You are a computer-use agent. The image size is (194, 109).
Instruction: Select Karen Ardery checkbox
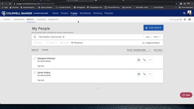tap(35, 73)
